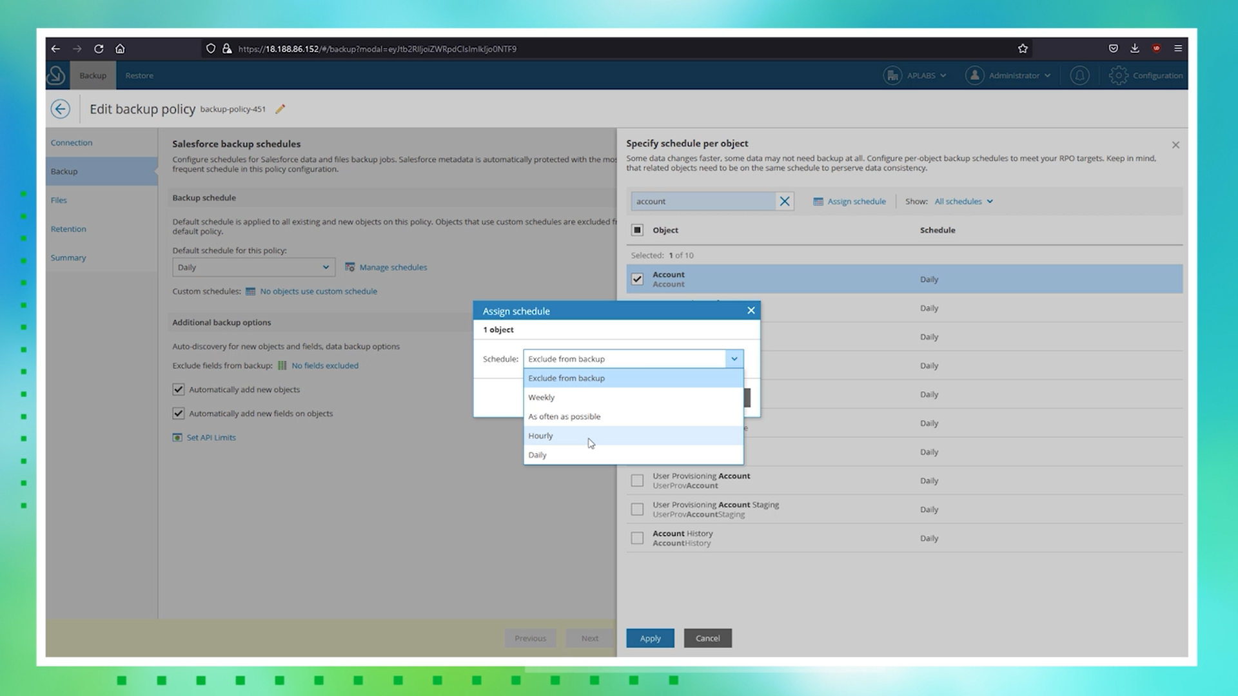Click the Veeam logo icon
This screenshot has height=696, width=1238.
click(56, 75)
